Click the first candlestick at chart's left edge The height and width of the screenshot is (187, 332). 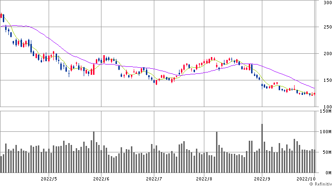point(1,17)
